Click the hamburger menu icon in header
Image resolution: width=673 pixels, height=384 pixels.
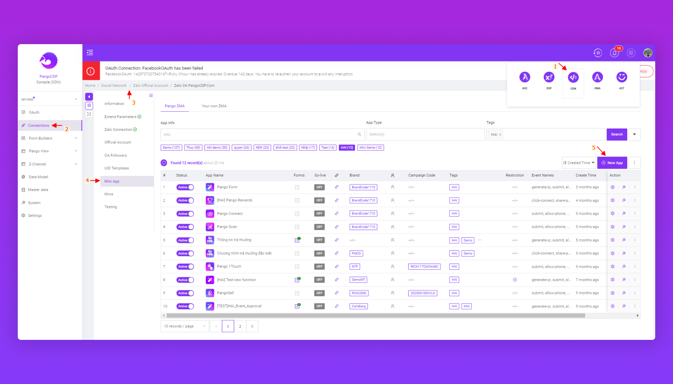pos(90,52)
